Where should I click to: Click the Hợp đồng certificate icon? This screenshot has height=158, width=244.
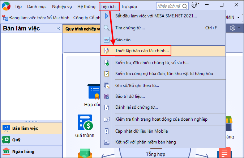click(x=93, y=91)
